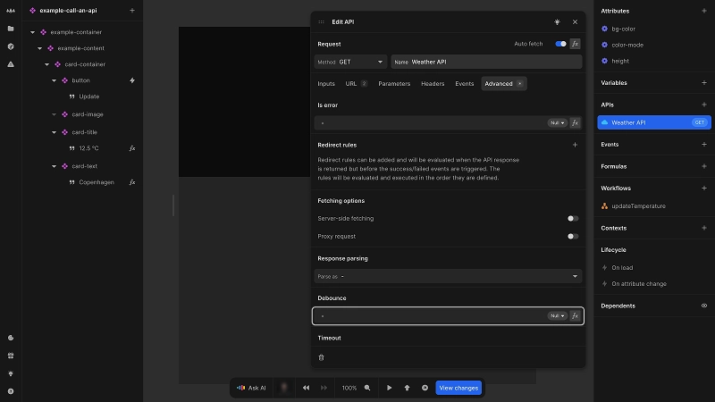715x402 pixels.
Task: Switch to the Events tab
Action: coord(464,84)
